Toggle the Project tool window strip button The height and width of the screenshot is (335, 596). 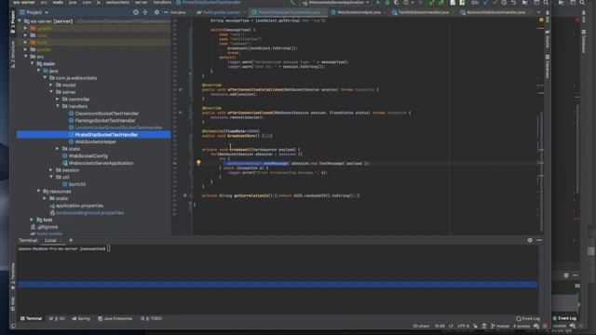13,22
